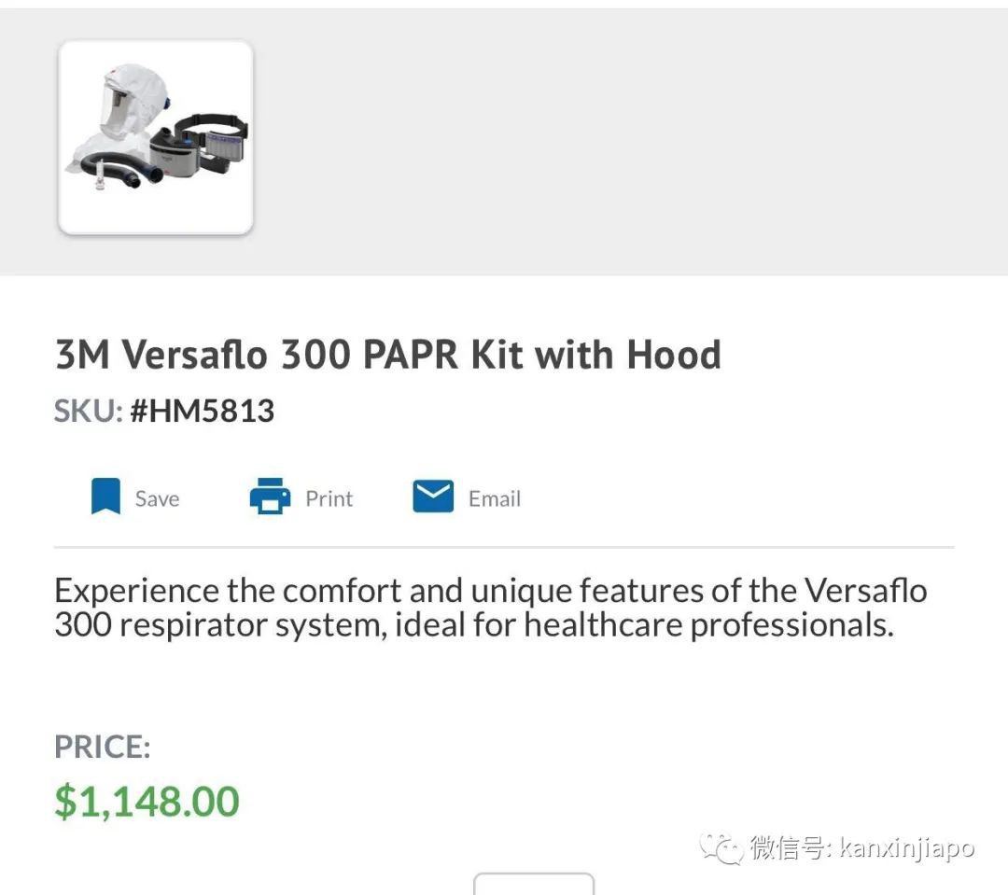Click the Versaflo 300 product description text

[490, 608]
